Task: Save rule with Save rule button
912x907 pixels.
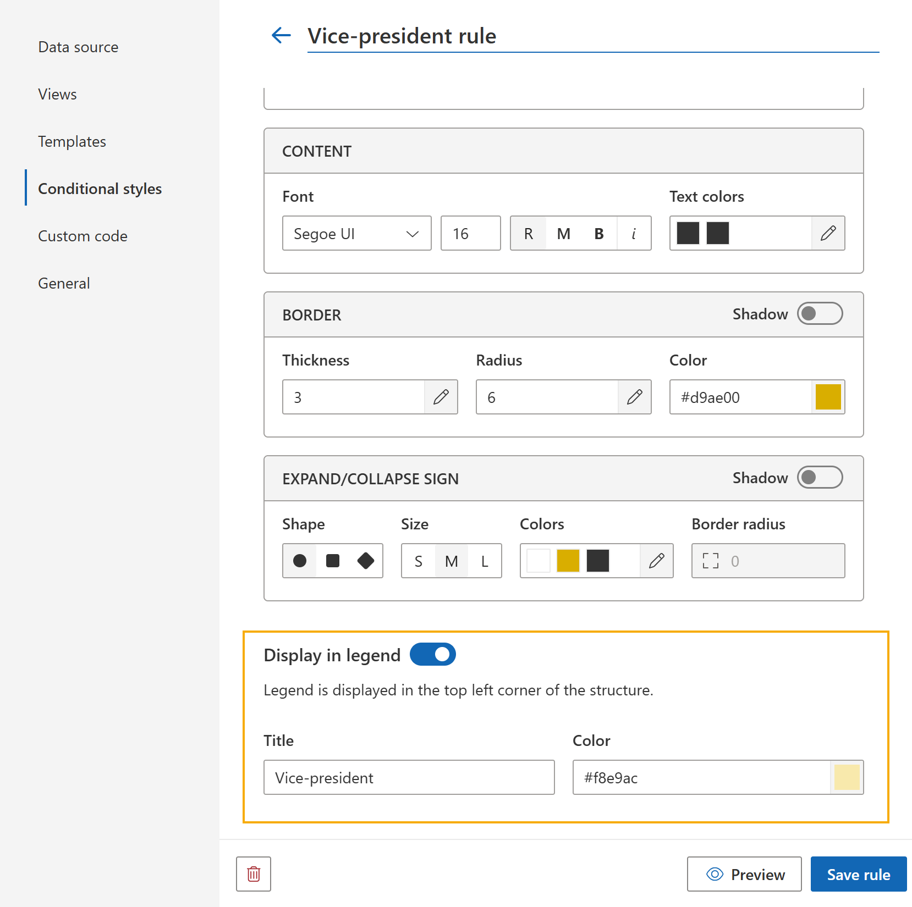Action: click(x=859, y=874)
